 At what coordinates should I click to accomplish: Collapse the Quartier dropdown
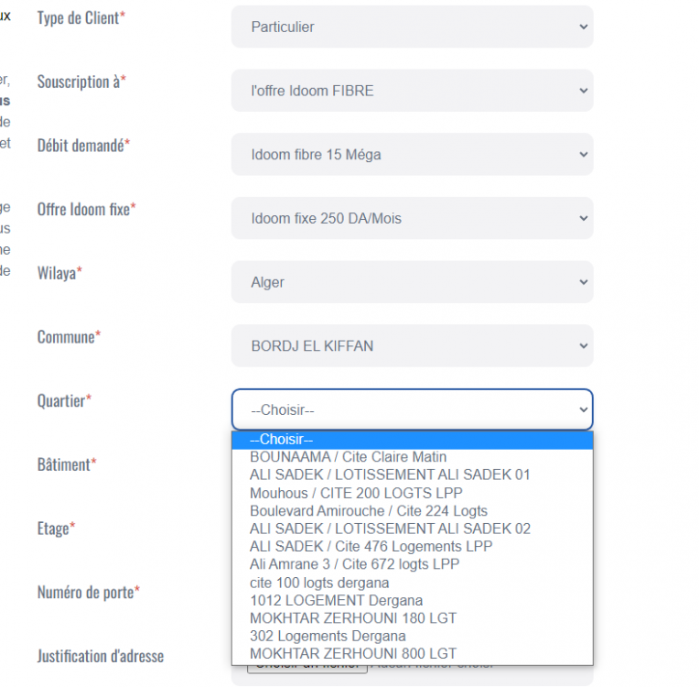pyautogui.click(x=412, y=410)
